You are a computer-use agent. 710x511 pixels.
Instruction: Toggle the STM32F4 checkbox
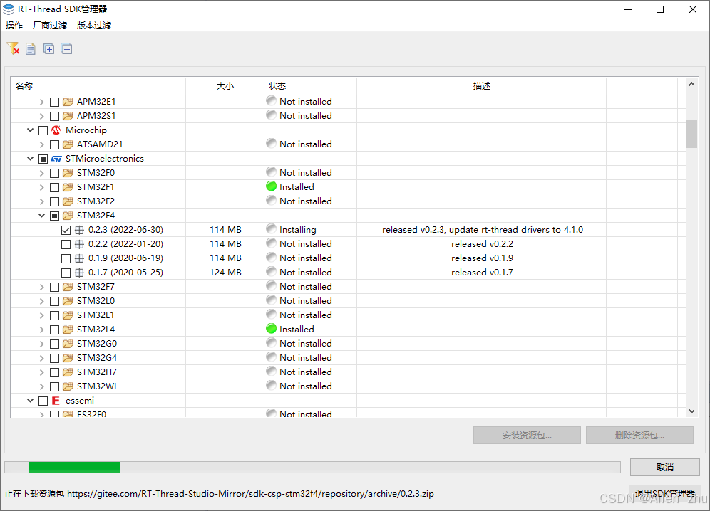click(54, 216)
